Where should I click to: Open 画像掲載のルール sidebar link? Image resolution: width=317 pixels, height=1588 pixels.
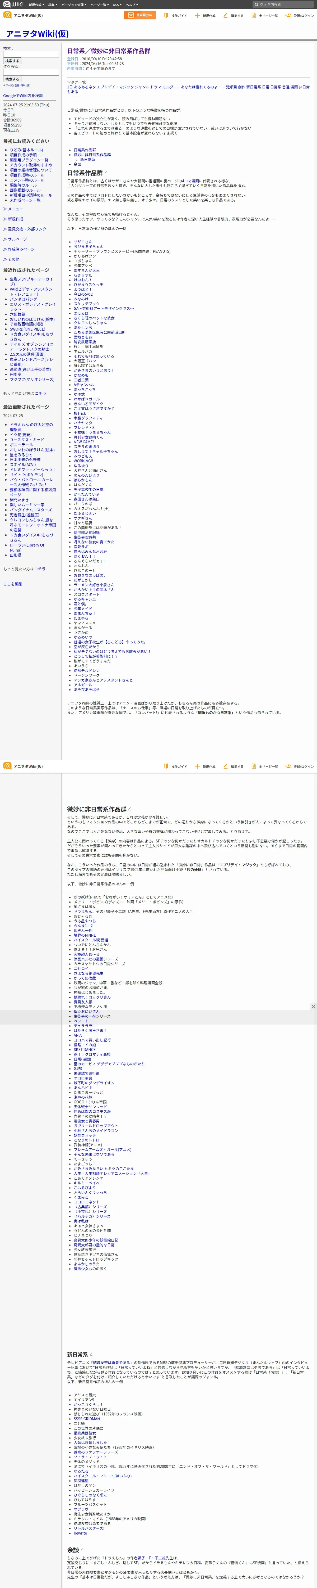(x=25, y=190)
